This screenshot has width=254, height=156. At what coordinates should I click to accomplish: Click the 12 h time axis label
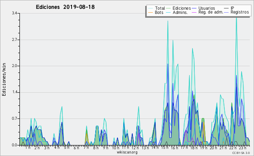click(x=135, y=148)
